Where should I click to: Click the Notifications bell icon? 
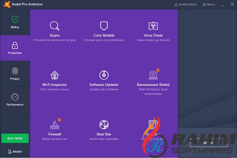pyautogui.click(x=176, y=4)
